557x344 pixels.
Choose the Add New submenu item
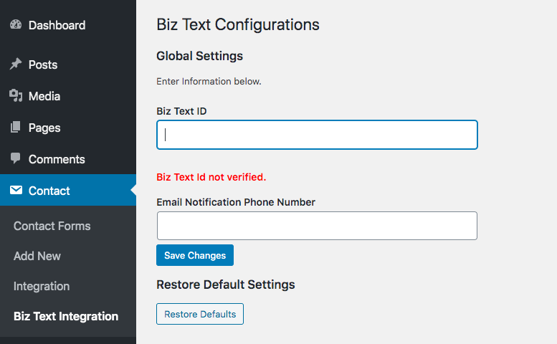pos(37,256)
